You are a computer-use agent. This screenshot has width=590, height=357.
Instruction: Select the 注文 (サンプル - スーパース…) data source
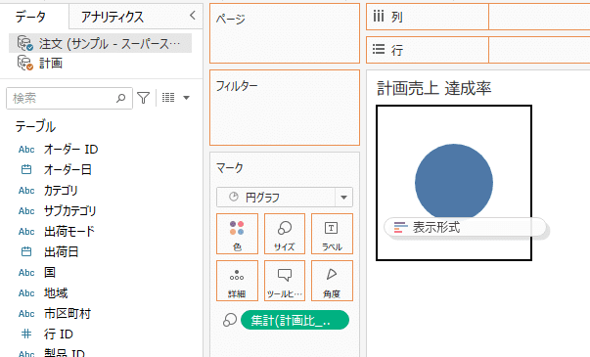tap(101, 44)
